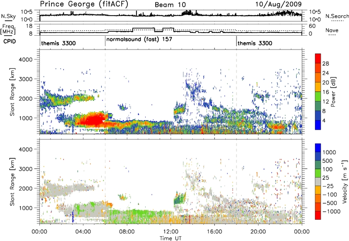The height and width of the screenshot is (241, 349).
Task: Click the "4000" tick on the velocity panel
Action: tap(26, 149)
